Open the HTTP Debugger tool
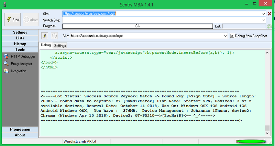This screenshot has width=275, height=146. (x=19, y=57)
